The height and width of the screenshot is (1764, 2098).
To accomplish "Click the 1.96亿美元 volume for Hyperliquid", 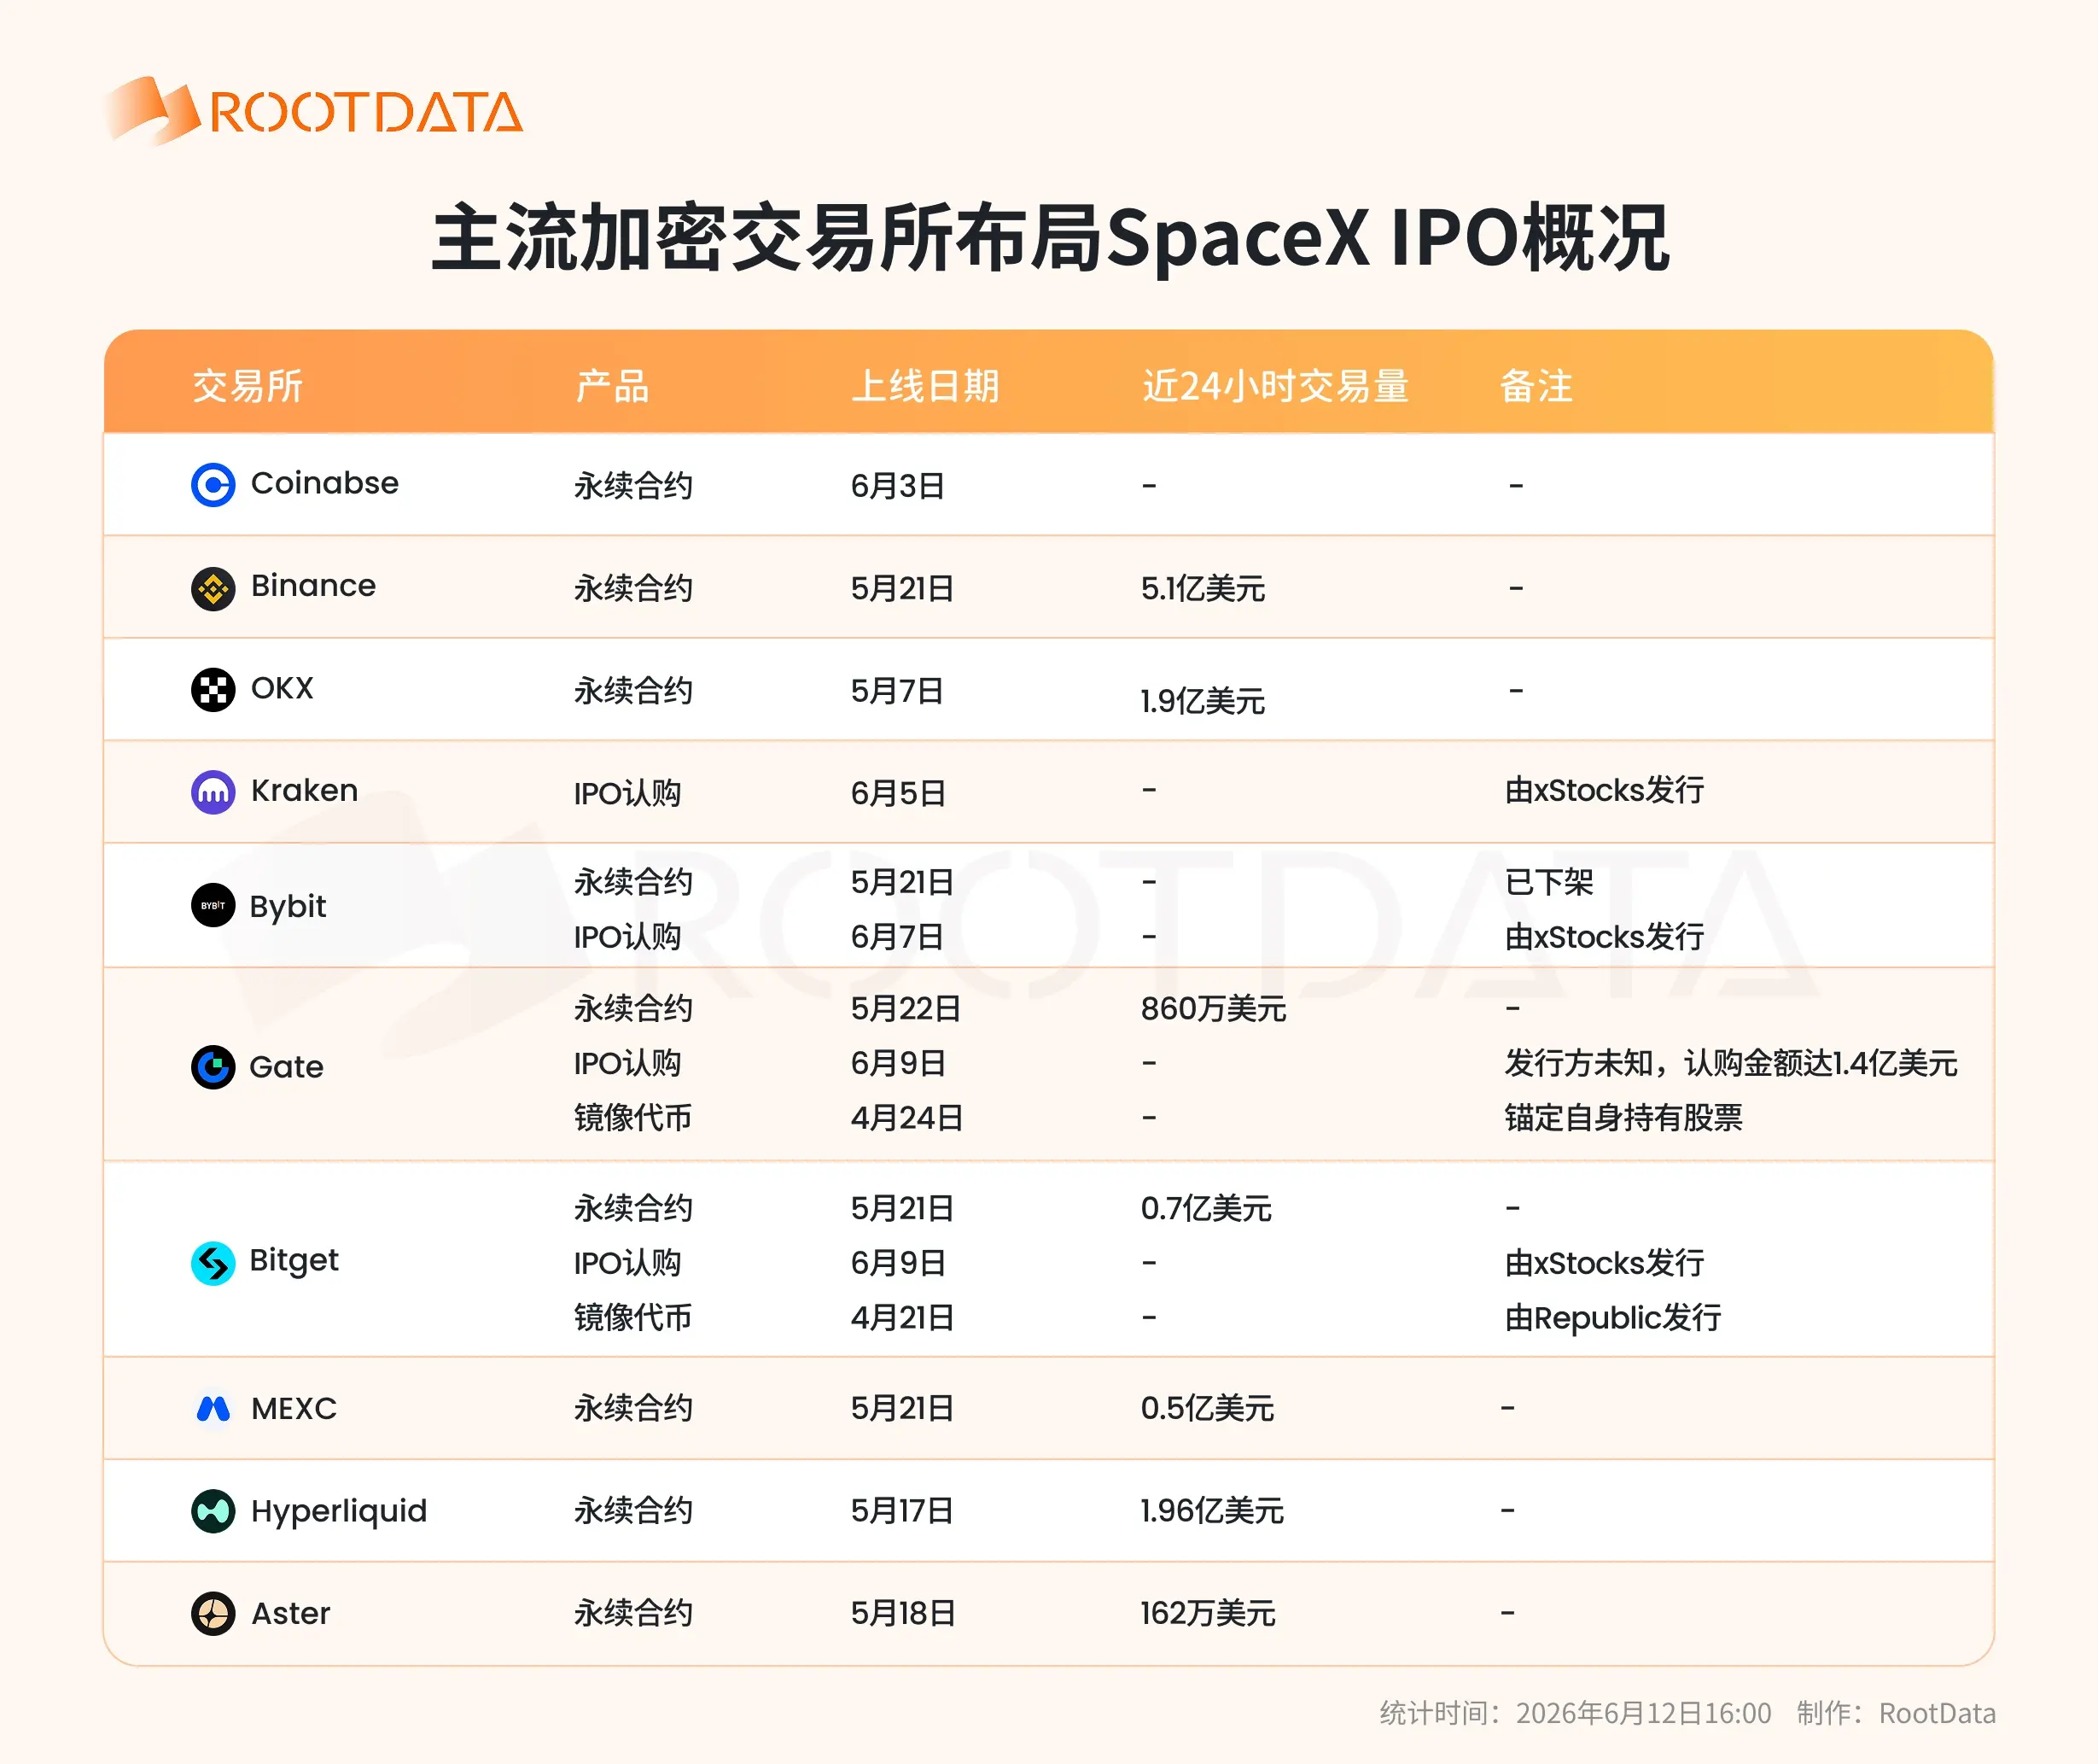I will point(1212,1511).
